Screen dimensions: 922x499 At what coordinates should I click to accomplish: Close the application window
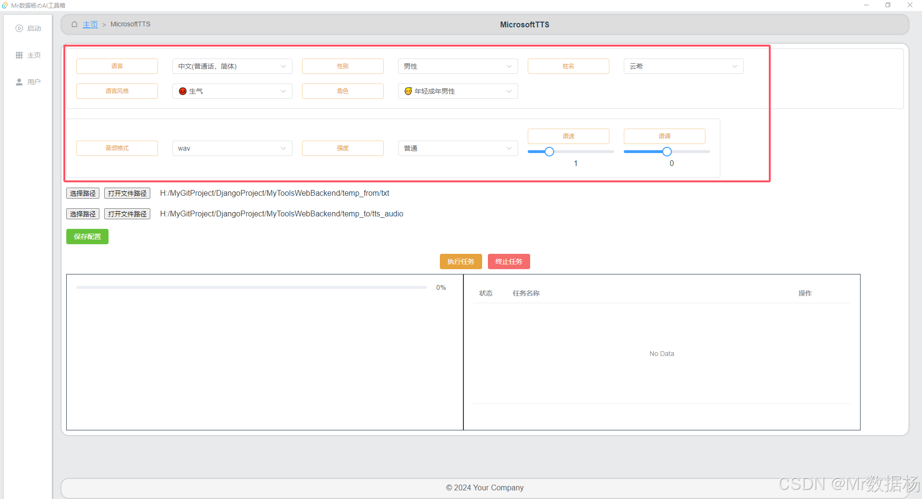pyautogui.click(x=910, y=5)
